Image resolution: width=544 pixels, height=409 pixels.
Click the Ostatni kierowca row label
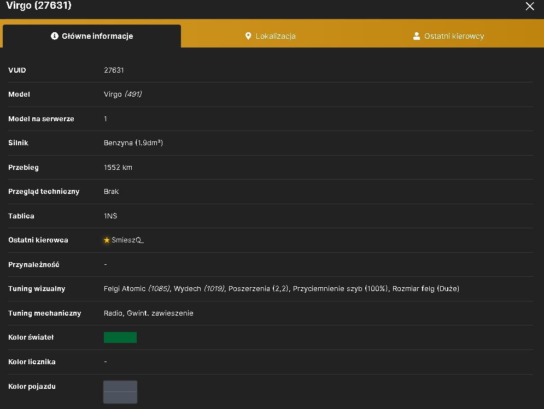(x=38, y=240)
